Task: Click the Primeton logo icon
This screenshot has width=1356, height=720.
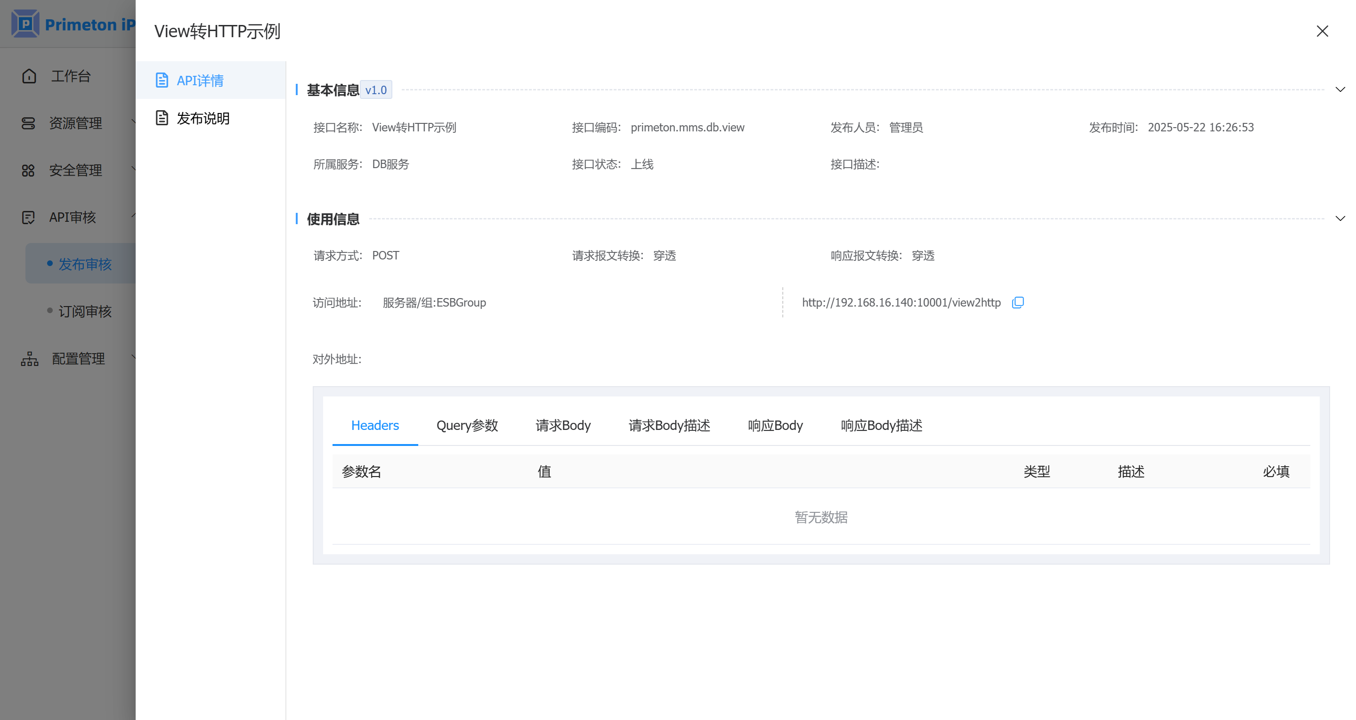Action: 25,24
